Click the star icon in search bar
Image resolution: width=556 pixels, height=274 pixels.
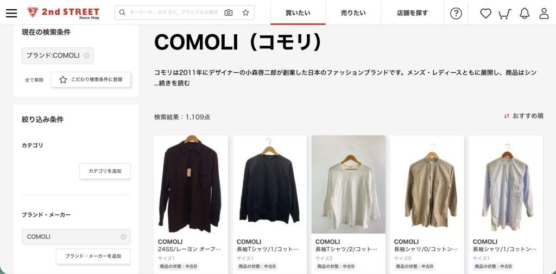click(245, 13)
